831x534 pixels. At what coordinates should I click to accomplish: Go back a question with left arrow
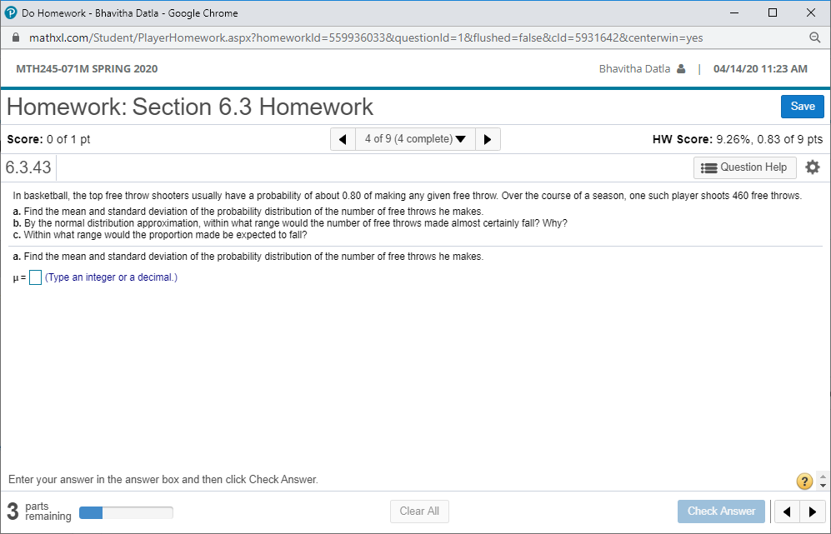coord(343,139)
